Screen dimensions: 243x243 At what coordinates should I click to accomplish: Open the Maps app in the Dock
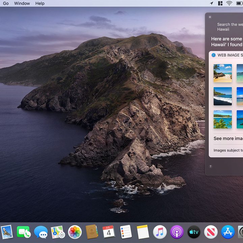tap(58, 232)
